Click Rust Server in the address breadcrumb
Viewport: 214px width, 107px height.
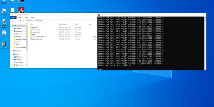(x=30, y=21)
